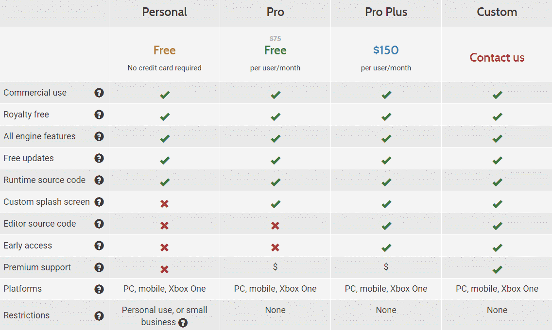Click help icon beside Custom splash screen
The height and width of the screenshot is (330, 552).
(x=99, y=202)
